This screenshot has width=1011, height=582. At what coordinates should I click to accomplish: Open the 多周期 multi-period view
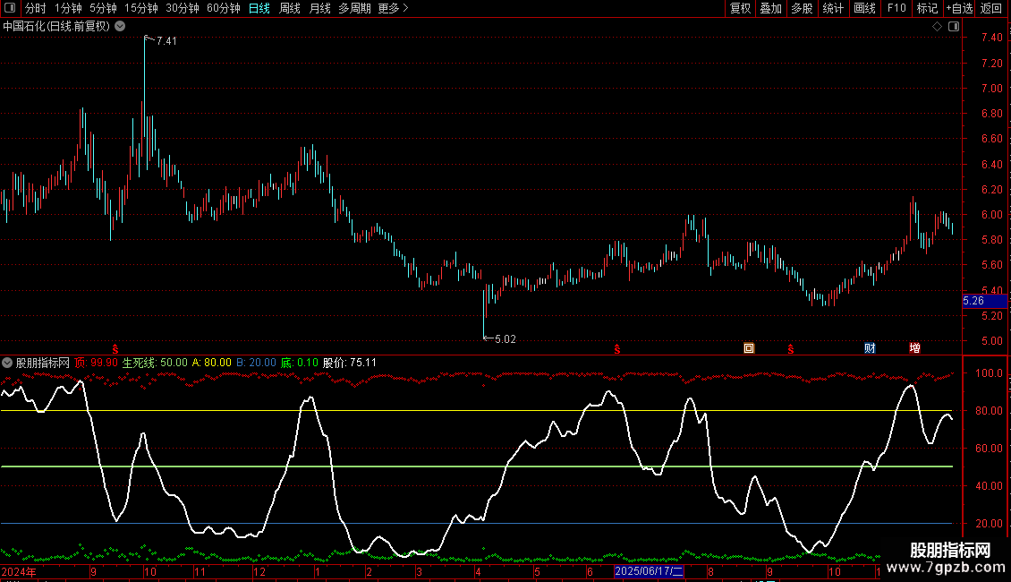click(x=354, y=8)
